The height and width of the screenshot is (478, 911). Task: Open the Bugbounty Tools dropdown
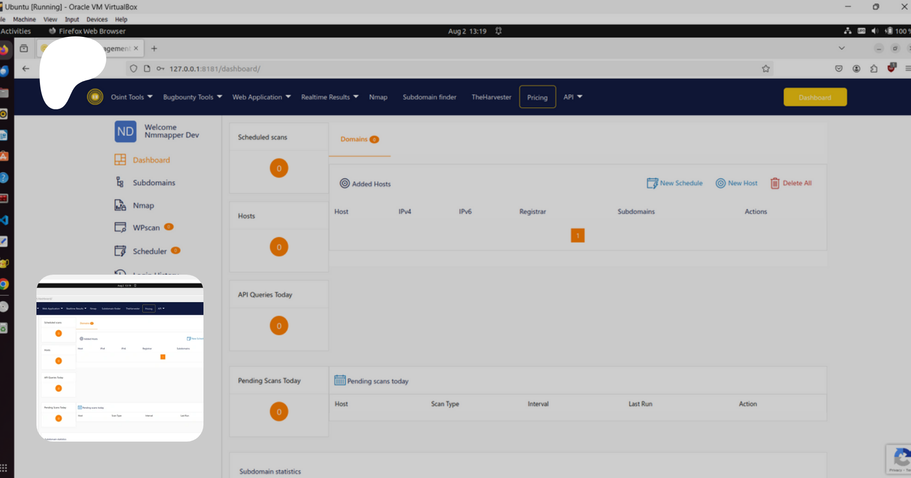click(192, 97)
